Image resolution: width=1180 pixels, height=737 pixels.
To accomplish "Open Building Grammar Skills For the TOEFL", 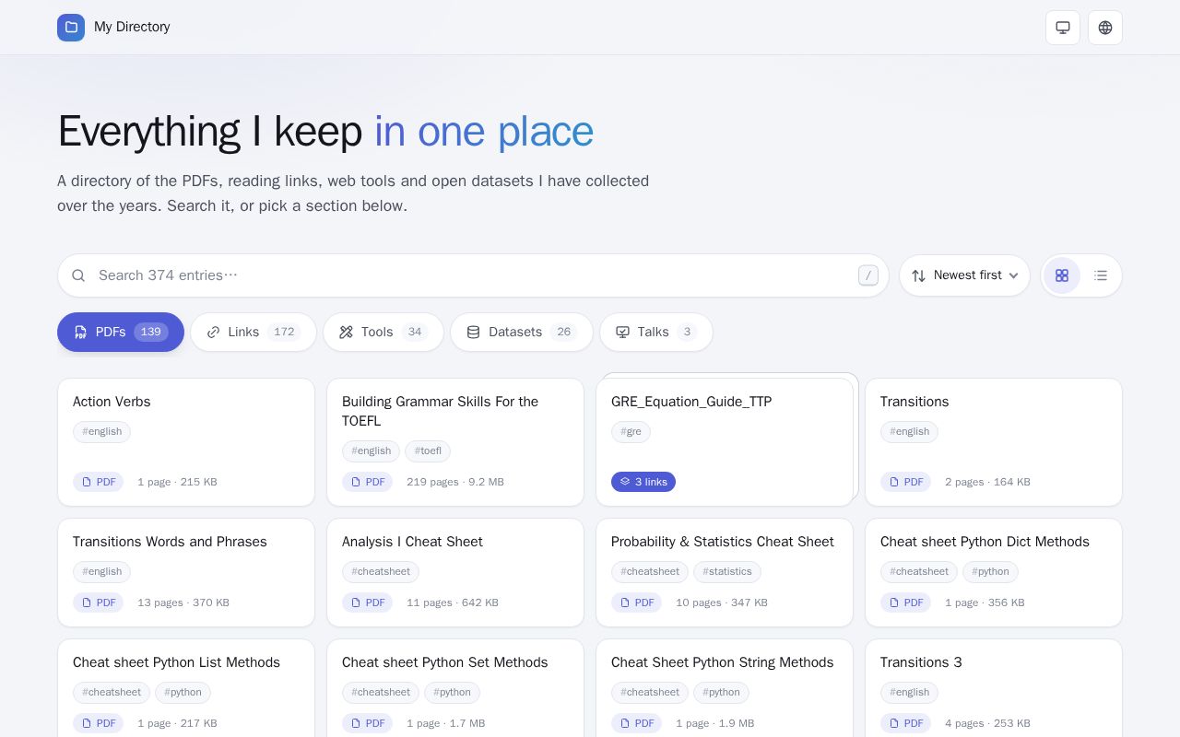I will coord(455,442).
